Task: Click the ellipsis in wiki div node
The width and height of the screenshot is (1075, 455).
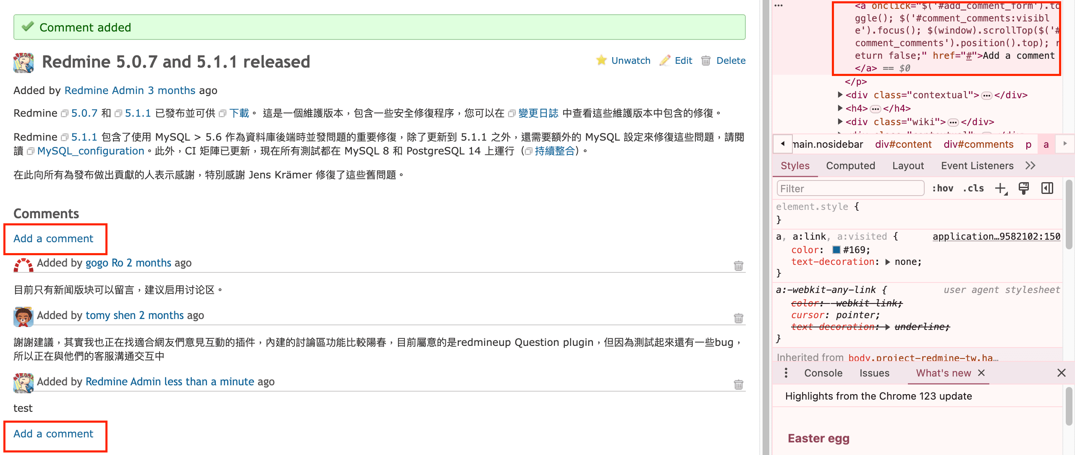Action: pyautogui.click(x=953, y=123)
